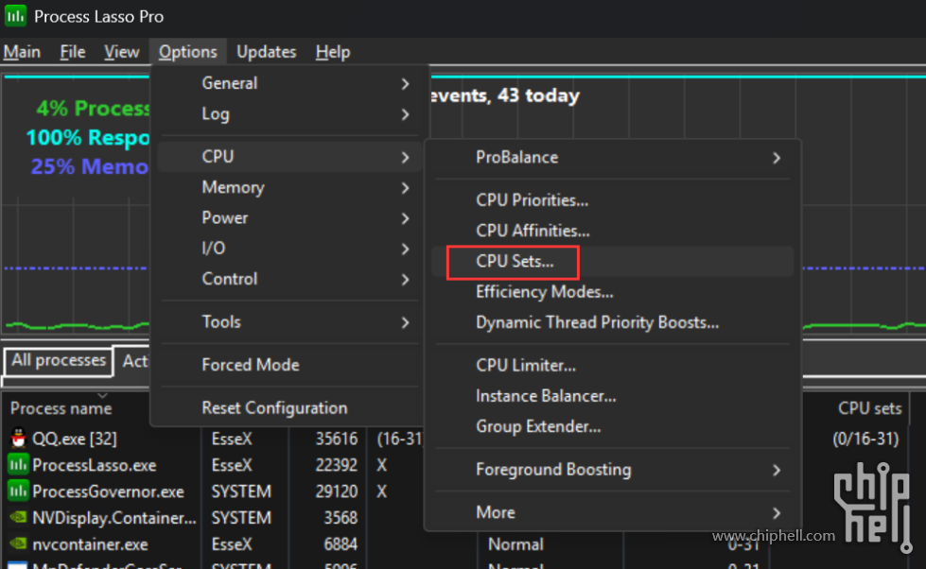926x569 pixels.
Task: Select nvcontainer.exe process name
Action: pyautogui.click(x=91, y=544)
